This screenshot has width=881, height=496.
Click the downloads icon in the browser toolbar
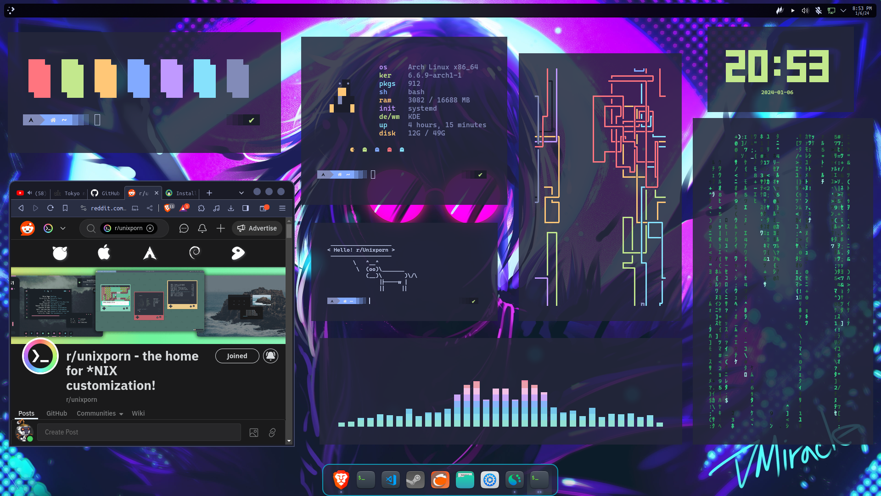click(x=231, y=208)
